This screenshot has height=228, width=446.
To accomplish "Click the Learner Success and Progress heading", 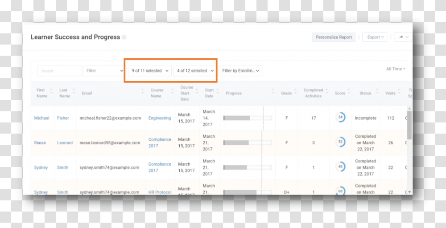I will click(x=75, y=37).
